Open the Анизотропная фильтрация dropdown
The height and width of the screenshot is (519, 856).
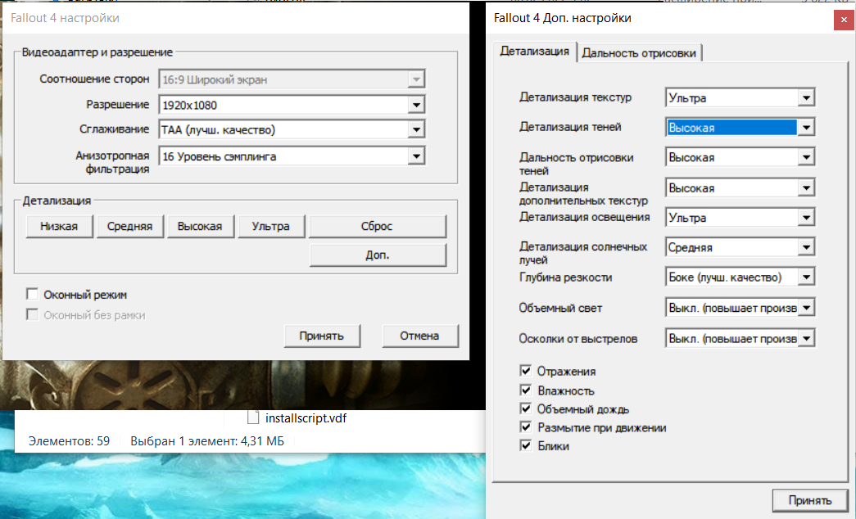(416, 156)
